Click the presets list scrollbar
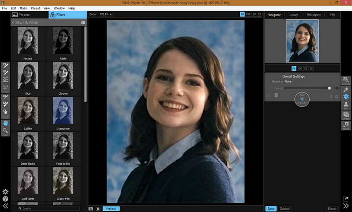This screenshot has width=352, height=212. 86,65
